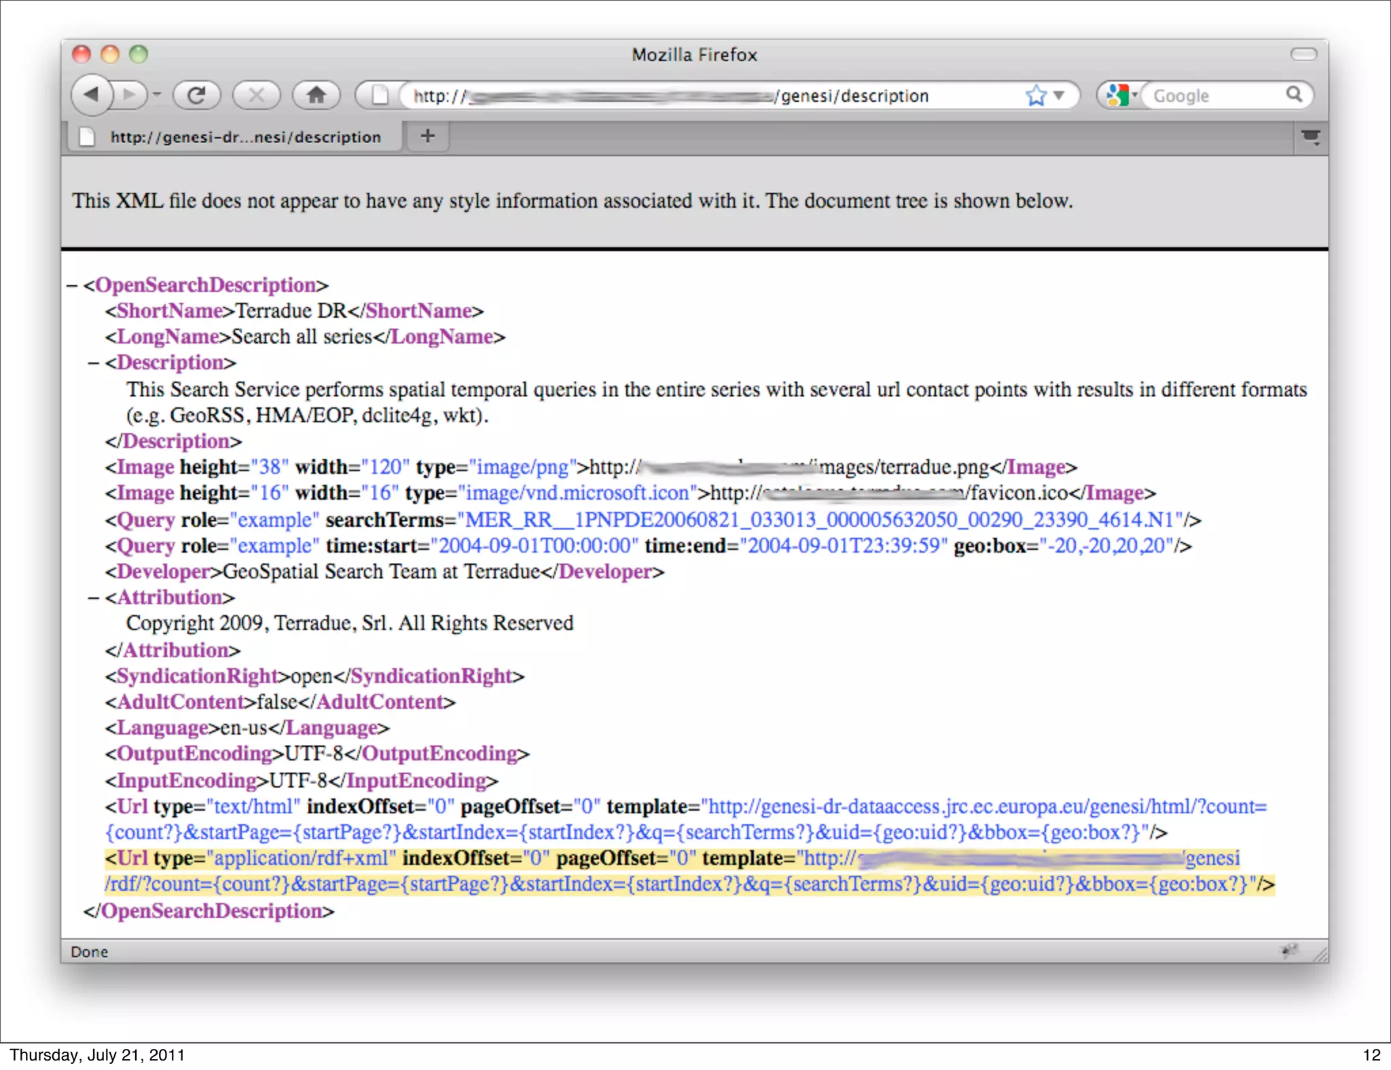
Task: Open the search engine selector dropdown
Action: coord(1119,95)
